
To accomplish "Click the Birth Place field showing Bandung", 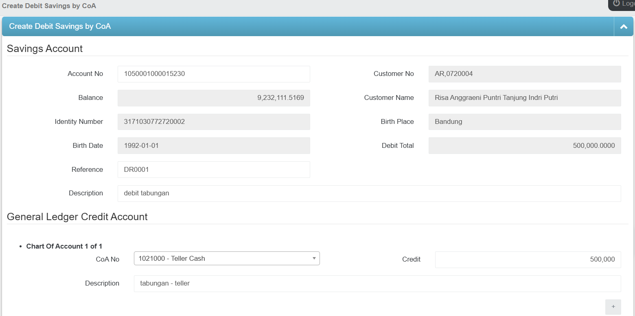I will click(524, 122).
